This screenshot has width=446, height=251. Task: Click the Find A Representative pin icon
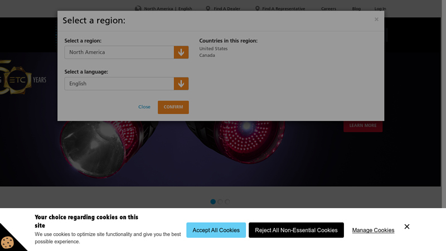click(x=258, y=8)
